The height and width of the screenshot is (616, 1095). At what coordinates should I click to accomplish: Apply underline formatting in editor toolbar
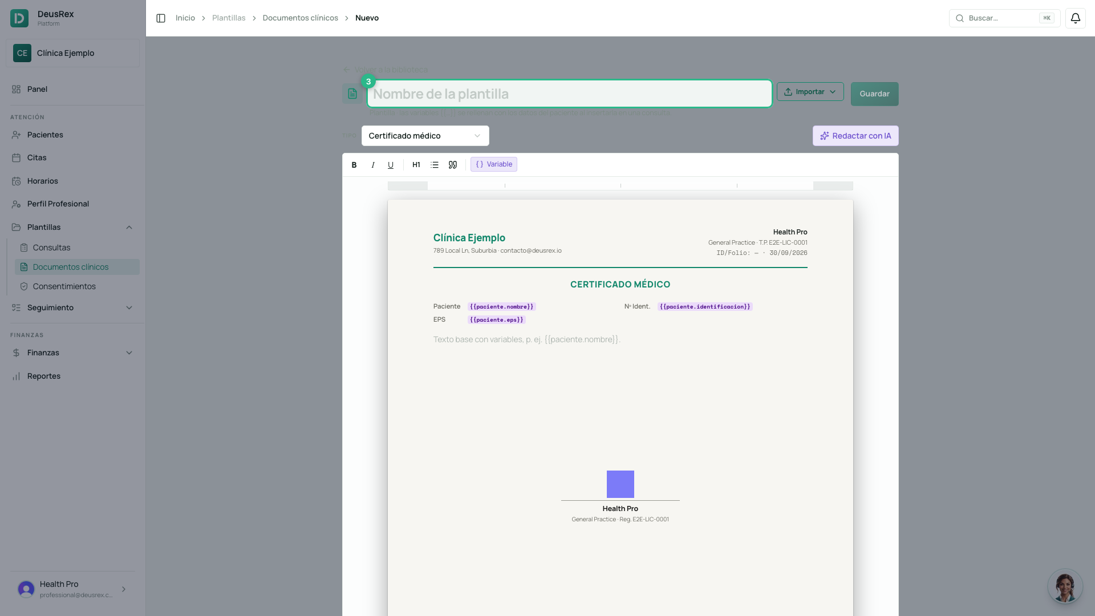pyautogui.click(x=391, y=165)
